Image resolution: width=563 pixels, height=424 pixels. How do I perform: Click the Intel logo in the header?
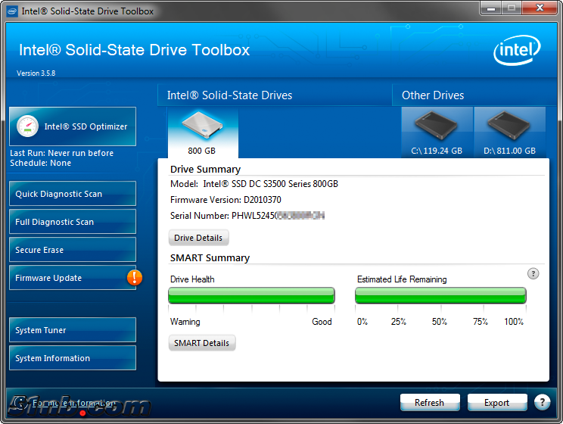pos(518,52)
